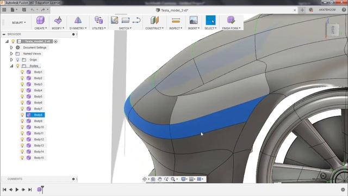Select the Pan hand tool
Screen dimensions: 348x196
pyautogui.click(x=160, y=179)
